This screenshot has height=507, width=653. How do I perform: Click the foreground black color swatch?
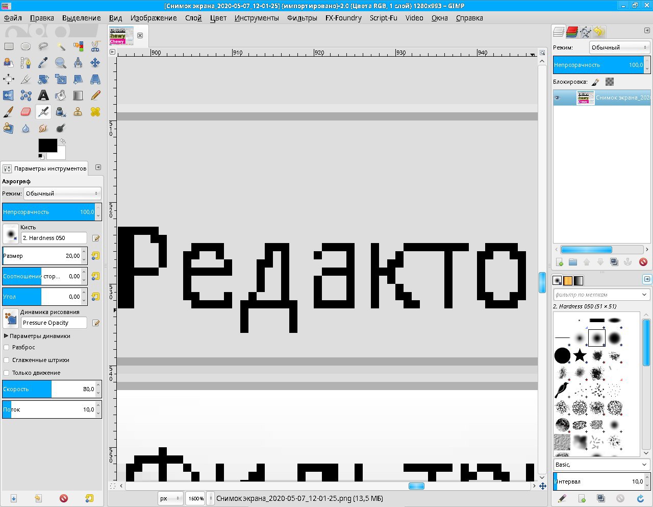47,145
